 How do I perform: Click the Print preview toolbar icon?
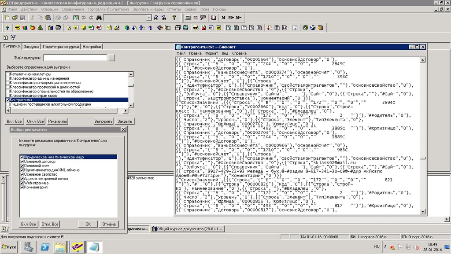coord(66,18)
